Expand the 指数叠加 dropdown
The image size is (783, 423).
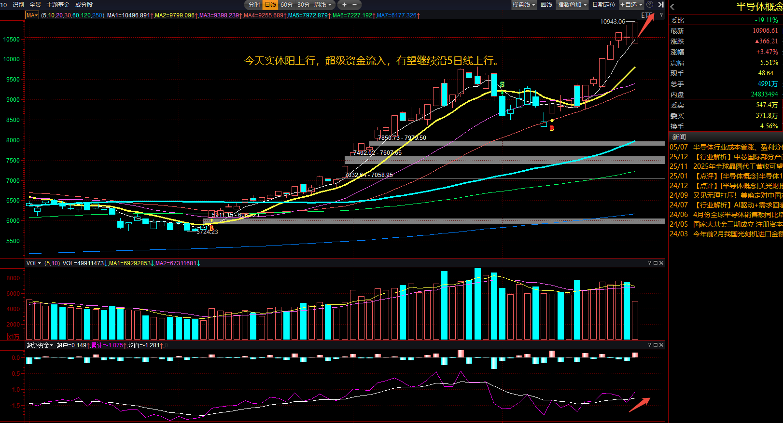573,4
